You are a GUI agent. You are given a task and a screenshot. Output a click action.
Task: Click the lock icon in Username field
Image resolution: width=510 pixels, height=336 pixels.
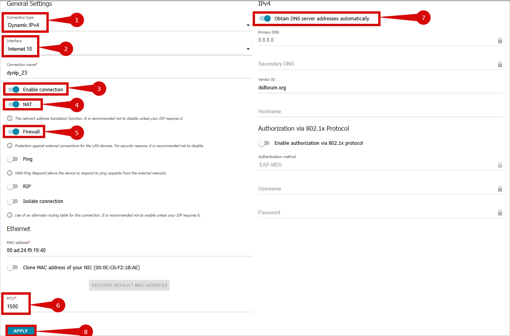click(500, 189)
